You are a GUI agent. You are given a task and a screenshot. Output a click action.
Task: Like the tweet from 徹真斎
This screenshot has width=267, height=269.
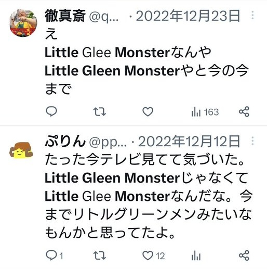pyautogui.click(x=148, y=111)
